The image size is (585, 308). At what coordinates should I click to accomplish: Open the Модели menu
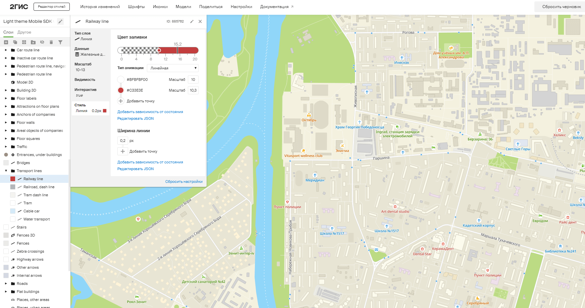tap(183, 7)
